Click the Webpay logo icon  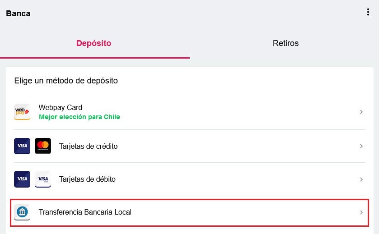click(x=22, y=112)
